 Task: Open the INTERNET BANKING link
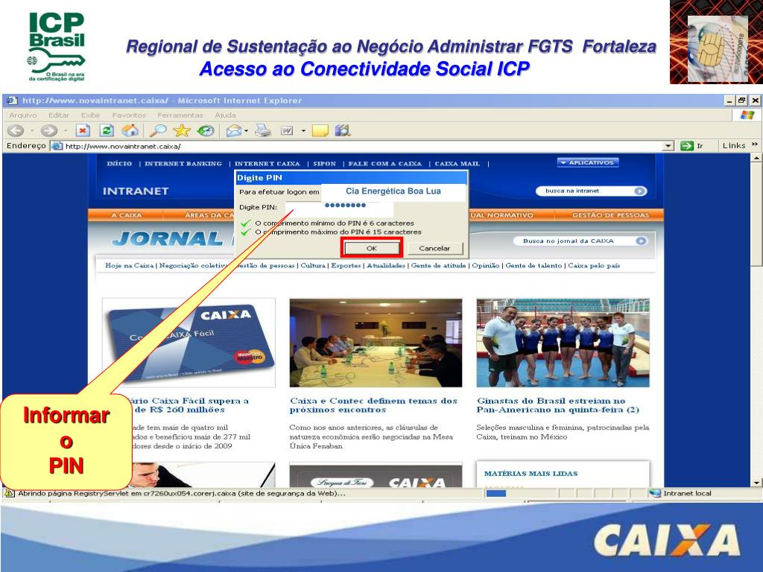pos(183,163)
